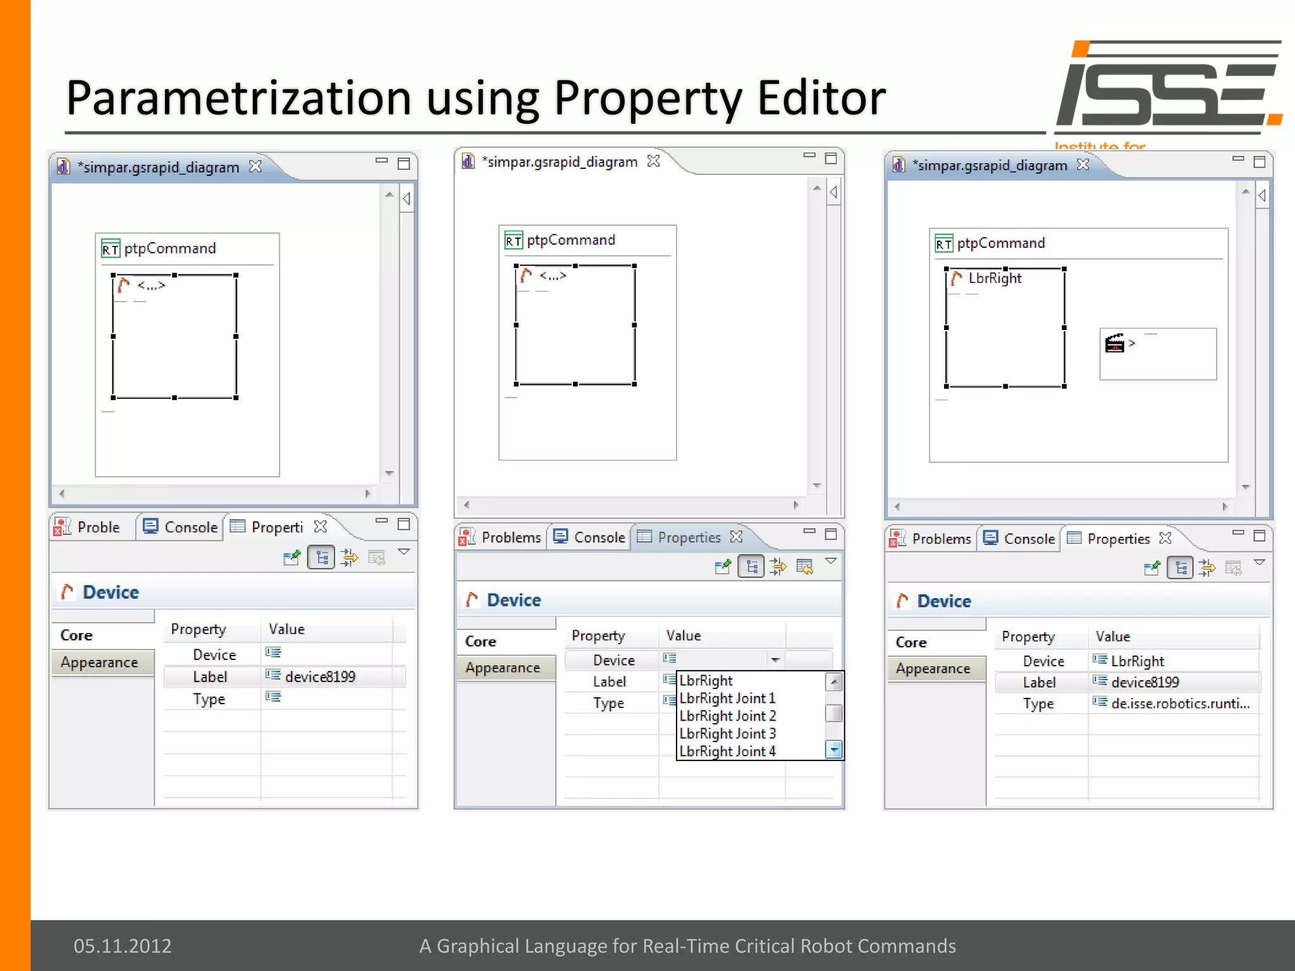Viewport: 1295px width, 971px height.
Task: Click pin-to-selection icon in right properties toolbar
Action: (1152, 568)
